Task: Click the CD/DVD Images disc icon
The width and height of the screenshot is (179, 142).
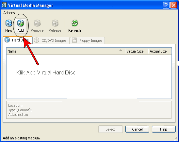Action: tap(37, 40)
